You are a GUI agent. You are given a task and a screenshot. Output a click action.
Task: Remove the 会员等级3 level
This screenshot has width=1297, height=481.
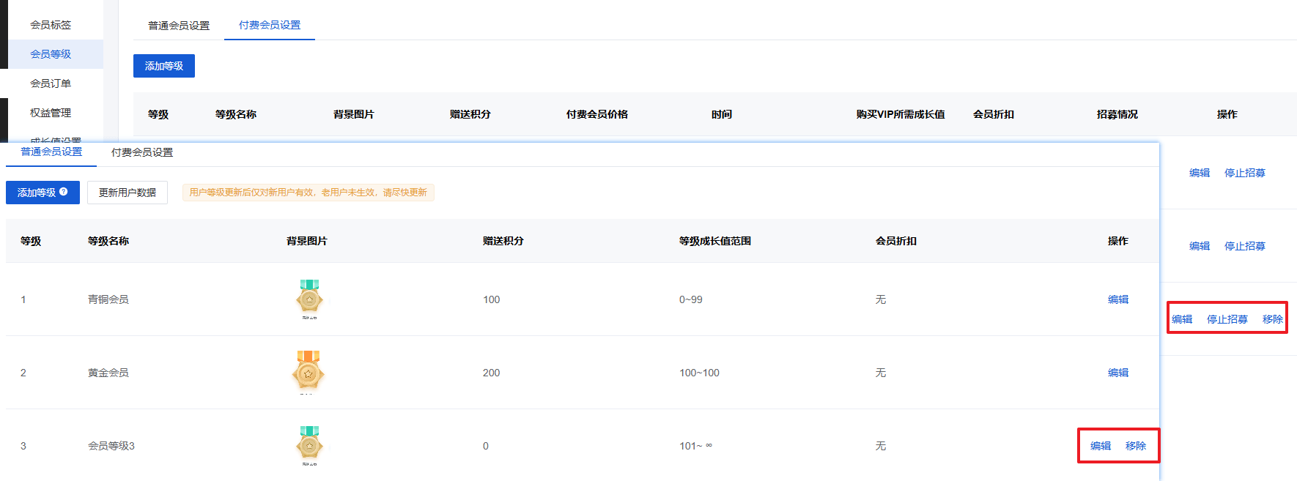tap(1136, 446)
